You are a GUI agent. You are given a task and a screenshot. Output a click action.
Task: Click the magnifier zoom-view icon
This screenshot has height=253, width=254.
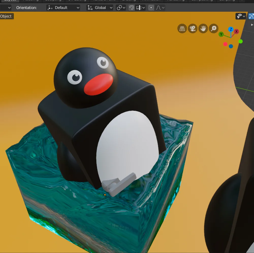coord(214,29)
